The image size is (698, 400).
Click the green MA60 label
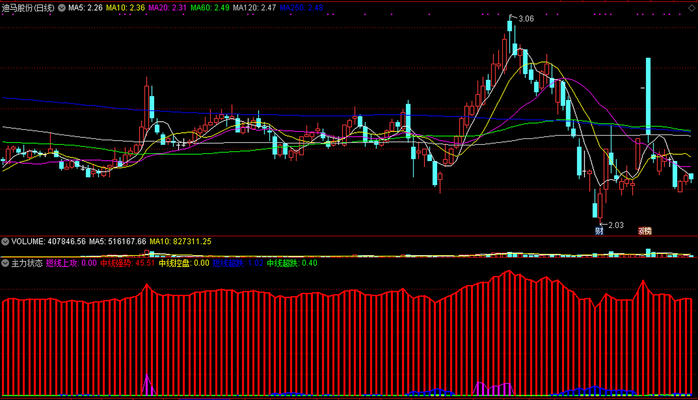click(x=210, y=8)
